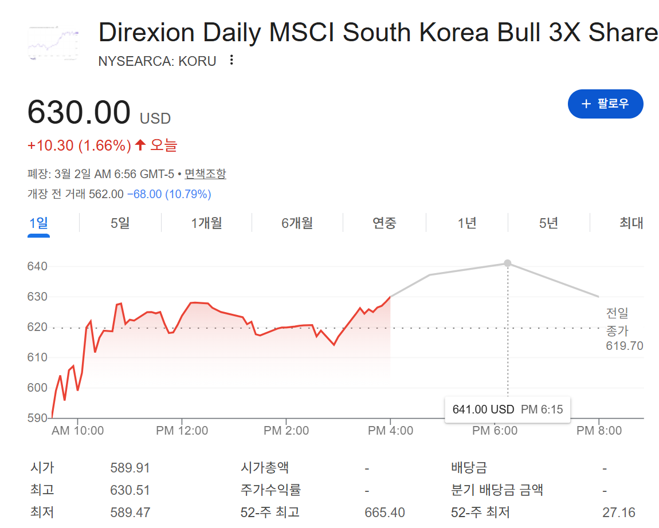Image resolution: width=659 pixels, height=528 pixels.
Task: Select the 1일 chart range tab
Action: [x=39, y=223]
